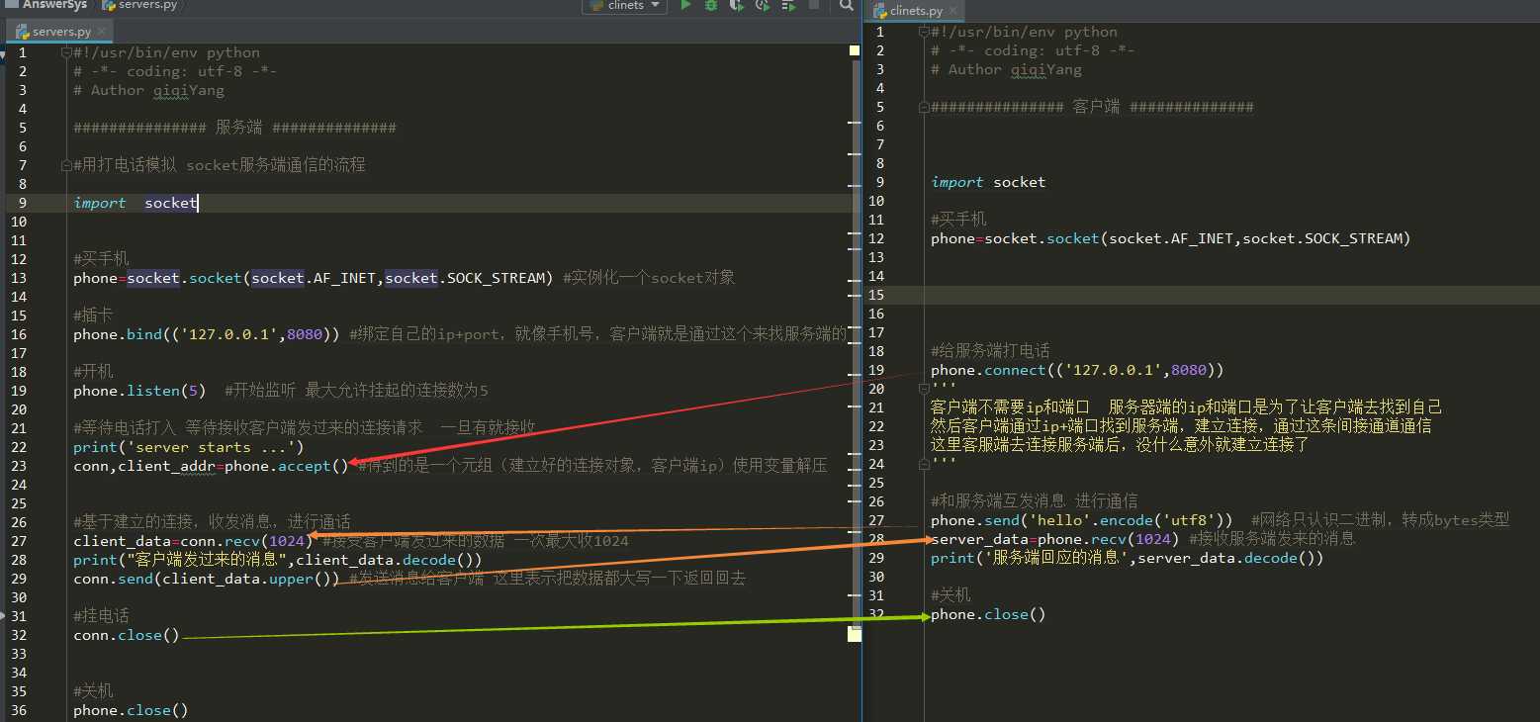Click '############### 服务端 ###############' header comment
Viewport: 1540px width, 722px height.
click(x=234, y=128)
